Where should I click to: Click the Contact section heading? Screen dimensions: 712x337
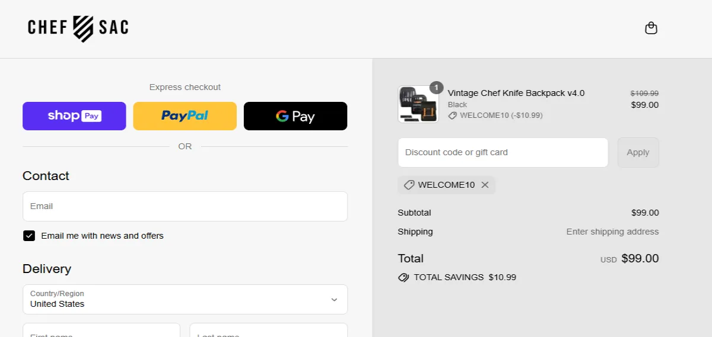[46, 176]
